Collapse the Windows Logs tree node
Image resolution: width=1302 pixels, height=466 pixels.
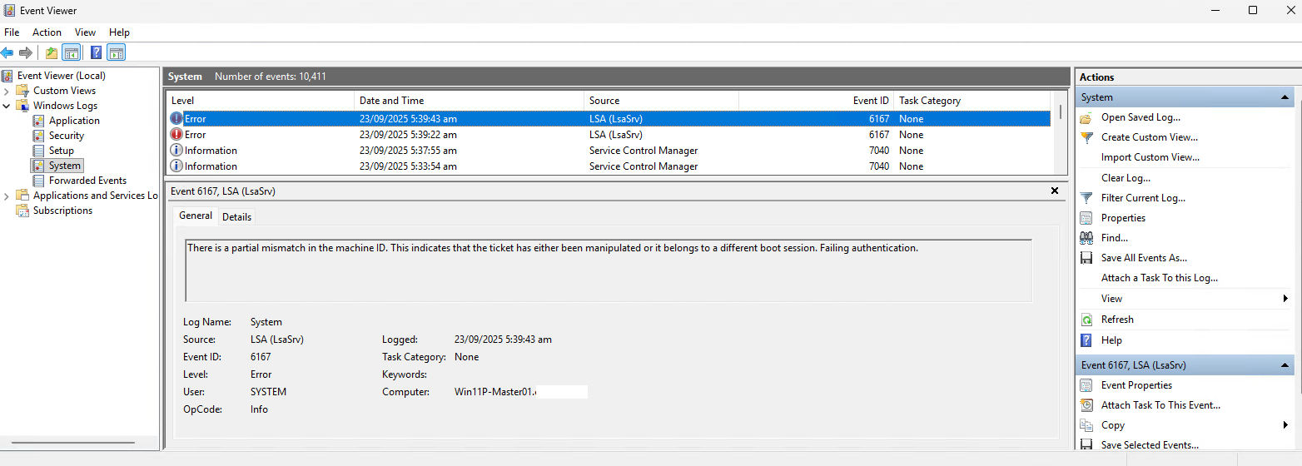7,106
